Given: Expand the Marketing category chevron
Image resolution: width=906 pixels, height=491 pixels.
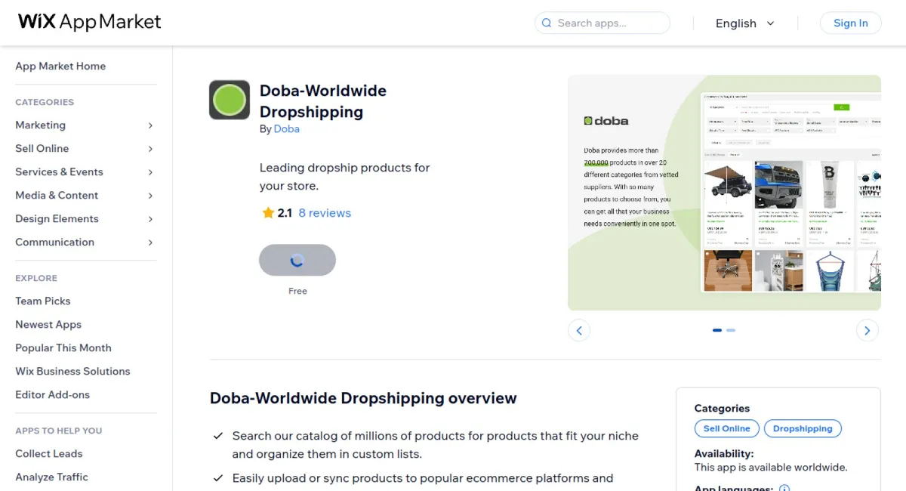Looking at the screenshot, I should 150,125.
